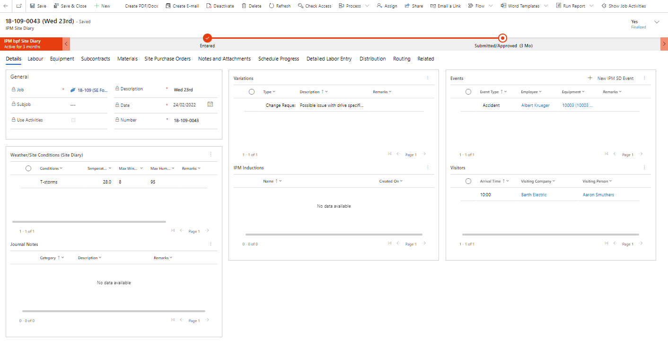Select the Entered stage on the process flow

(207, 38)
